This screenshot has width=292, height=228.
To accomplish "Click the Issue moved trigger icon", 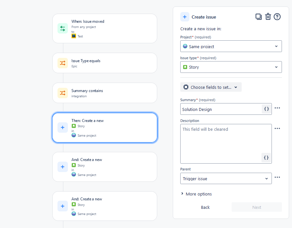I will click(x=63, y=28).
